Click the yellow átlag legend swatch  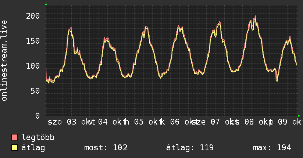pos(14,148)
